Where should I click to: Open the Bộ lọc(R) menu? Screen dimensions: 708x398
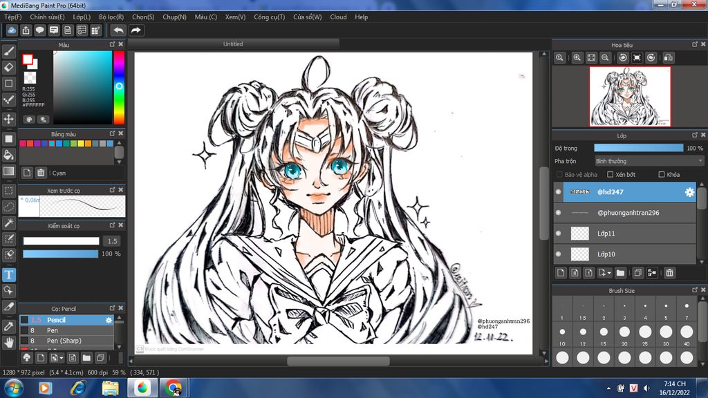(111, 17)
